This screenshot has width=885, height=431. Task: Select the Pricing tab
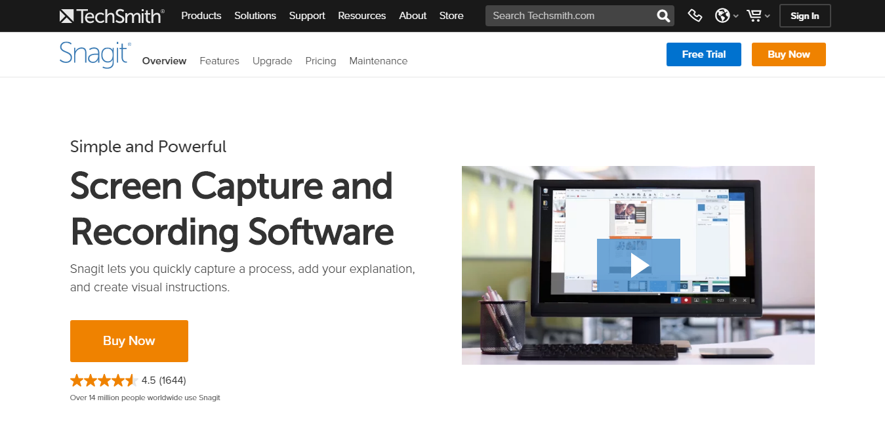tap(320, 61)
